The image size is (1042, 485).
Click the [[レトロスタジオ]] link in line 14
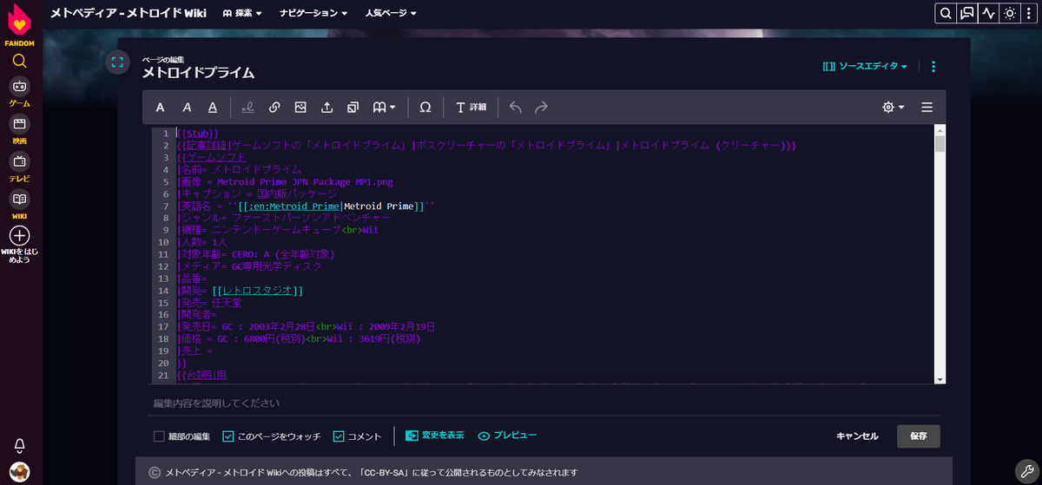click(x=257, y=291)
